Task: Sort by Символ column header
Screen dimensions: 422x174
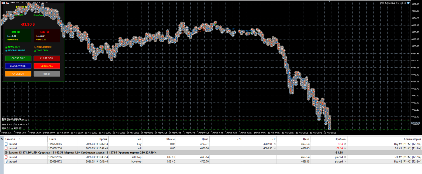Action: tap(10, 139)
